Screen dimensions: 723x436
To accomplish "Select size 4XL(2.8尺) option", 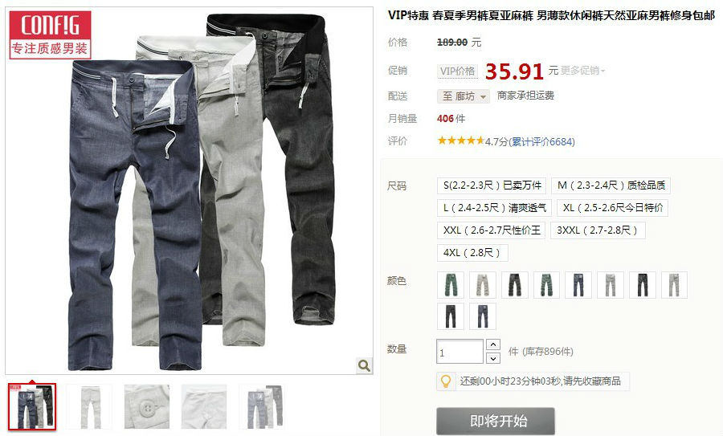I will tap(472, 253).
